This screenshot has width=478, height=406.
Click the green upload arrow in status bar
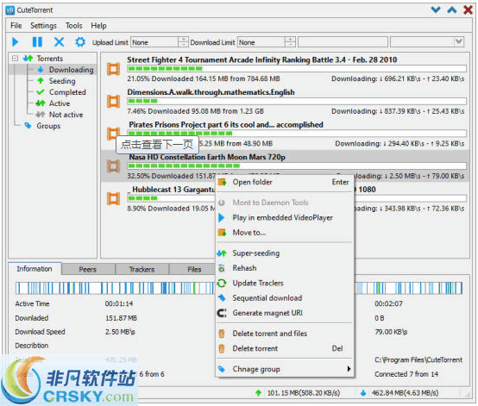[x=258, y=393]
